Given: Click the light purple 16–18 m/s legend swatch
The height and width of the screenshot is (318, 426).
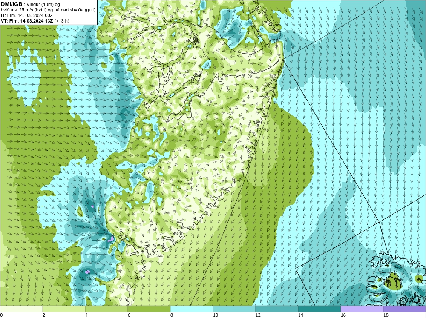Looking at the screenshot, I should point(362,309).
